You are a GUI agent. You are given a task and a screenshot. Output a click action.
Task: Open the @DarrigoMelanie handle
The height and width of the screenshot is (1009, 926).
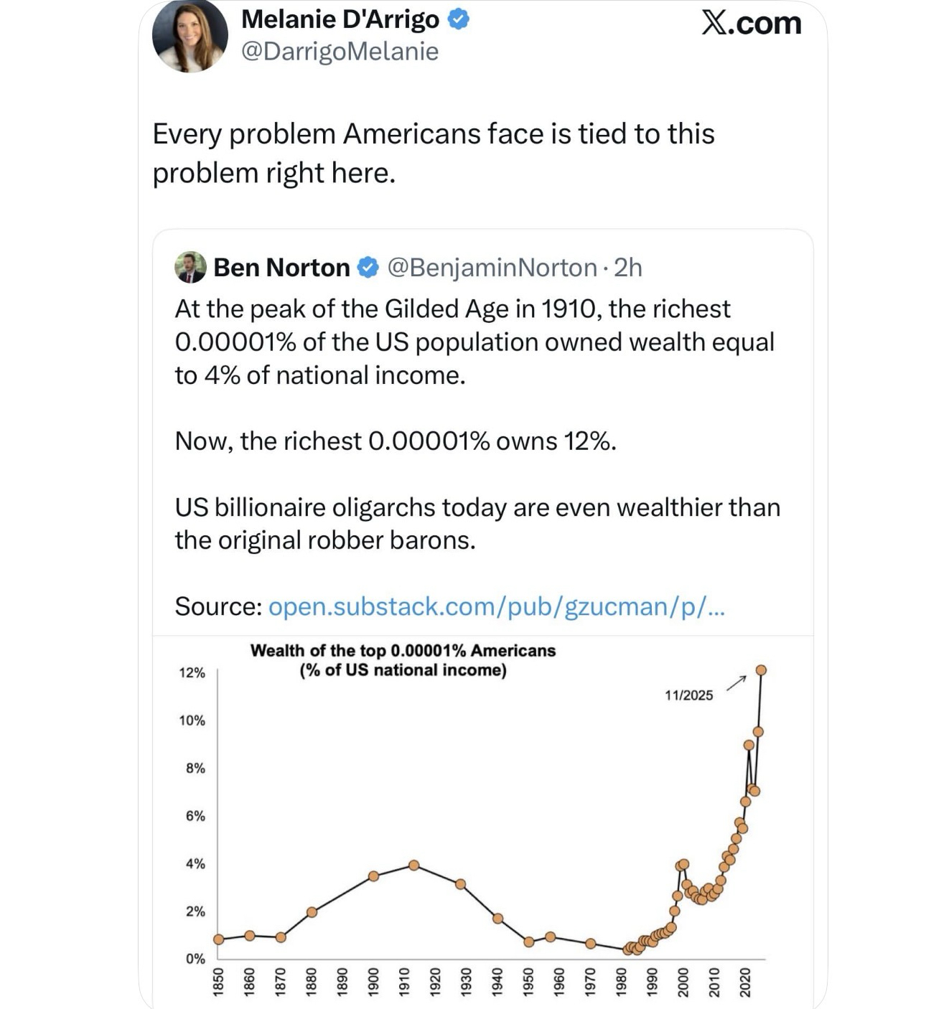pos(340,52)
